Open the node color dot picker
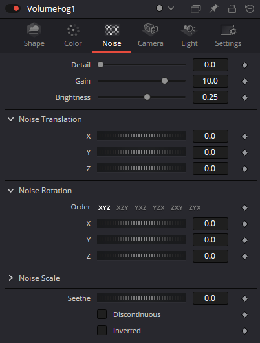260x343 pixels. [x=160, y=8]
